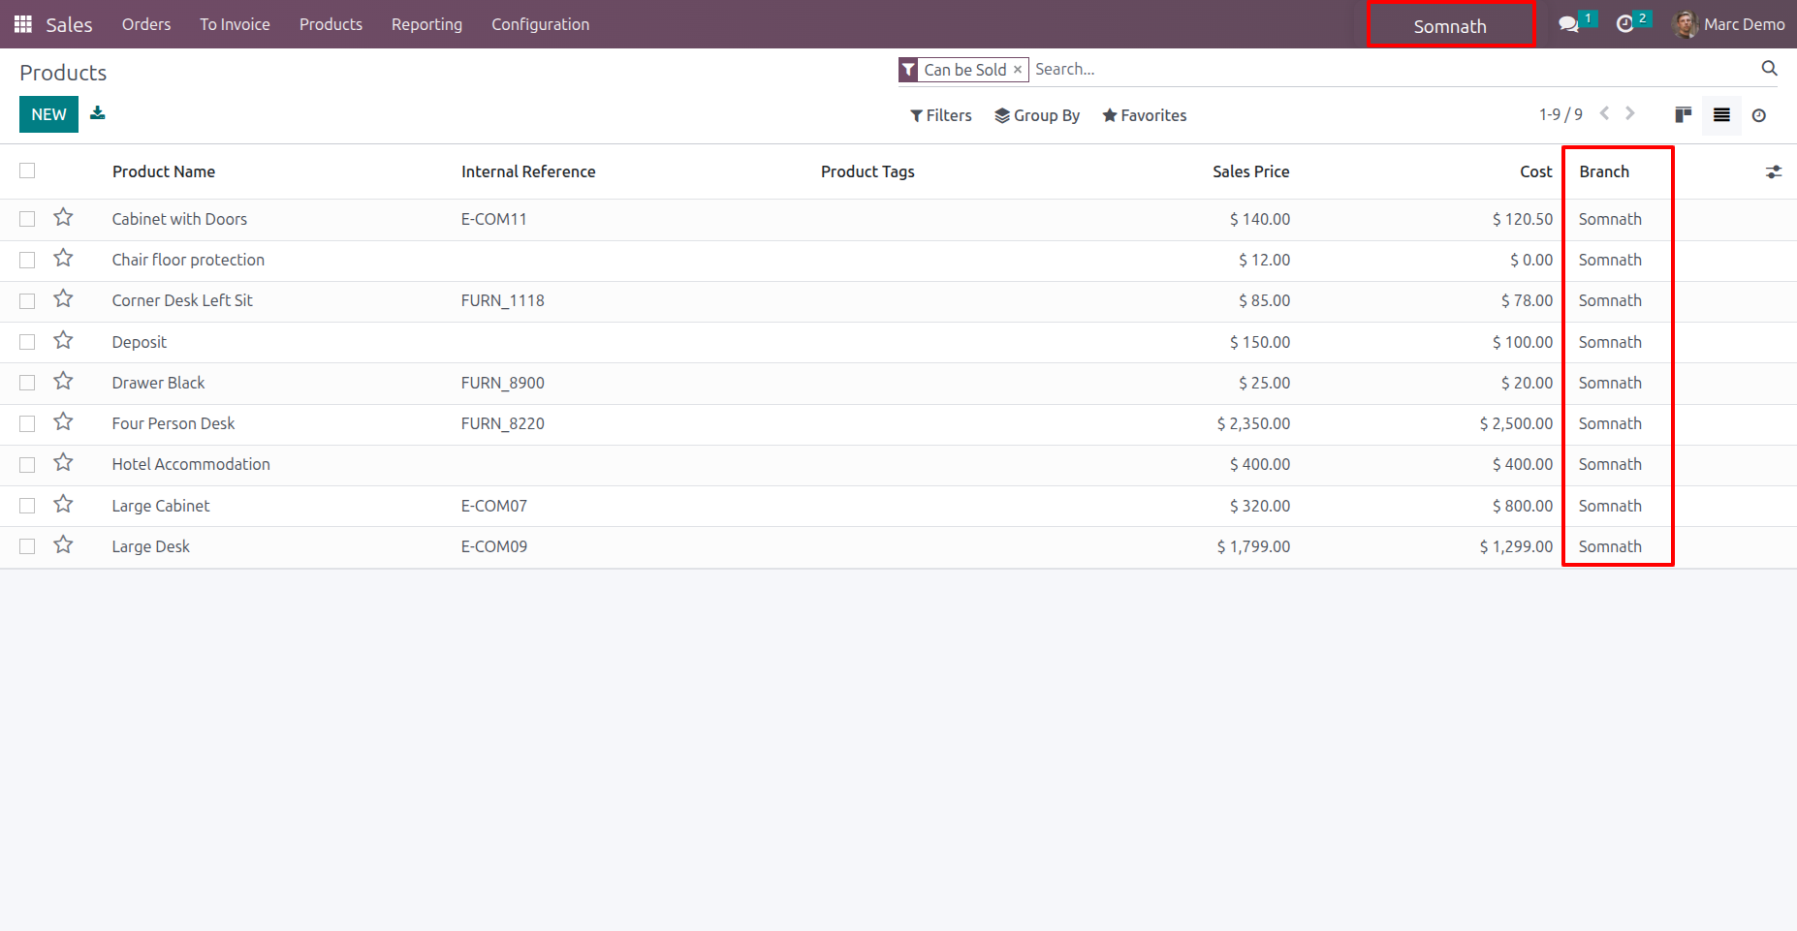Click the NEW product button

pyautogui.click(x=48, y=114)
